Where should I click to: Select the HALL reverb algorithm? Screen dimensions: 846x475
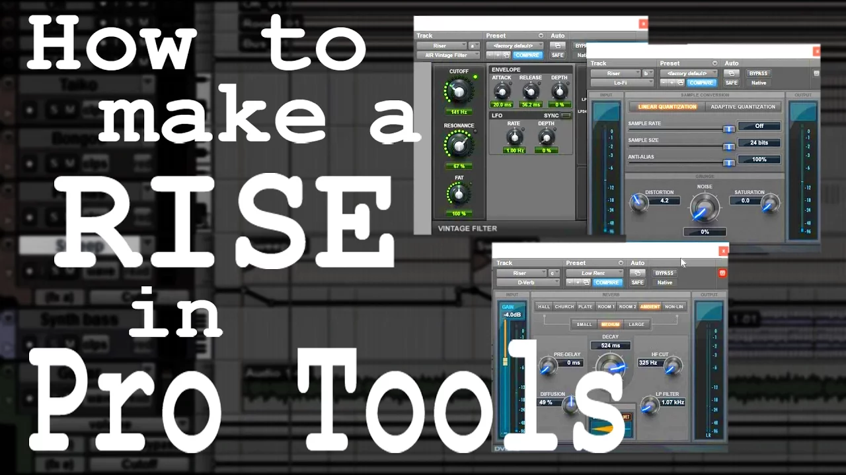[x=544, y=307]
